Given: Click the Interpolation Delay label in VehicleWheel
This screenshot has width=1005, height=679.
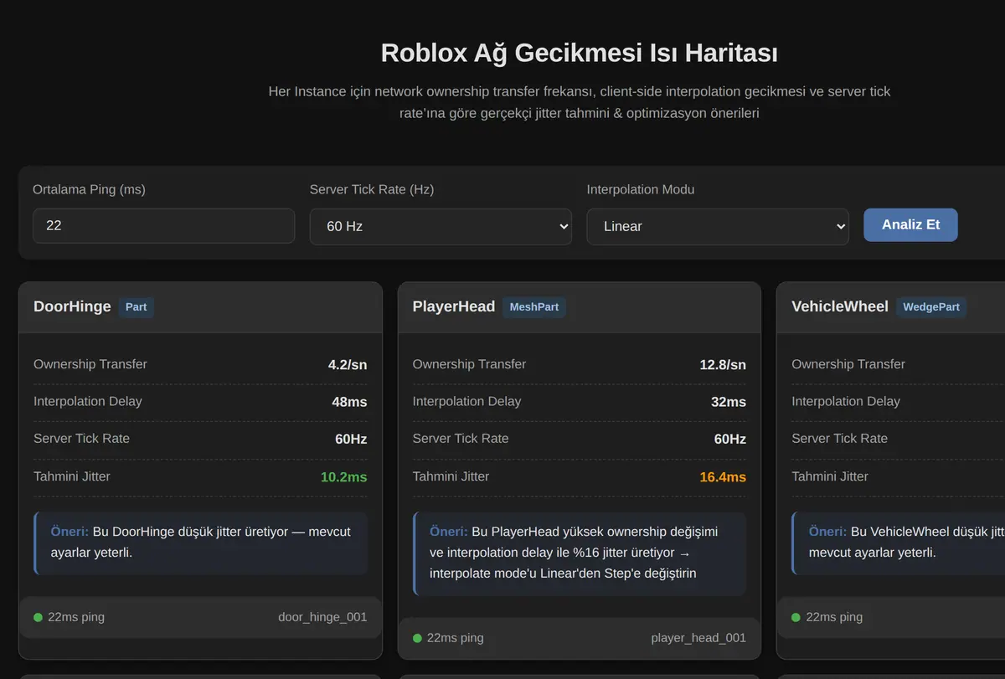Looking at the screenshot, I should pos(846,402).
